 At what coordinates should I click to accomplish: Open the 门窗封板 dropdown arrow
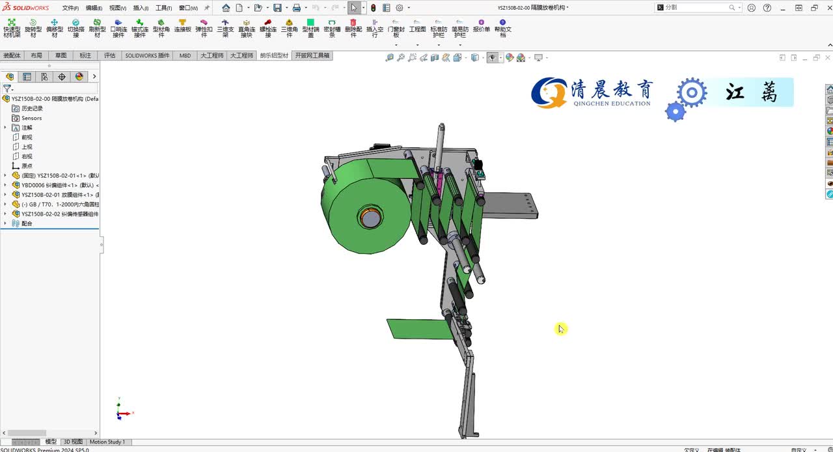(x=396, y=45)
